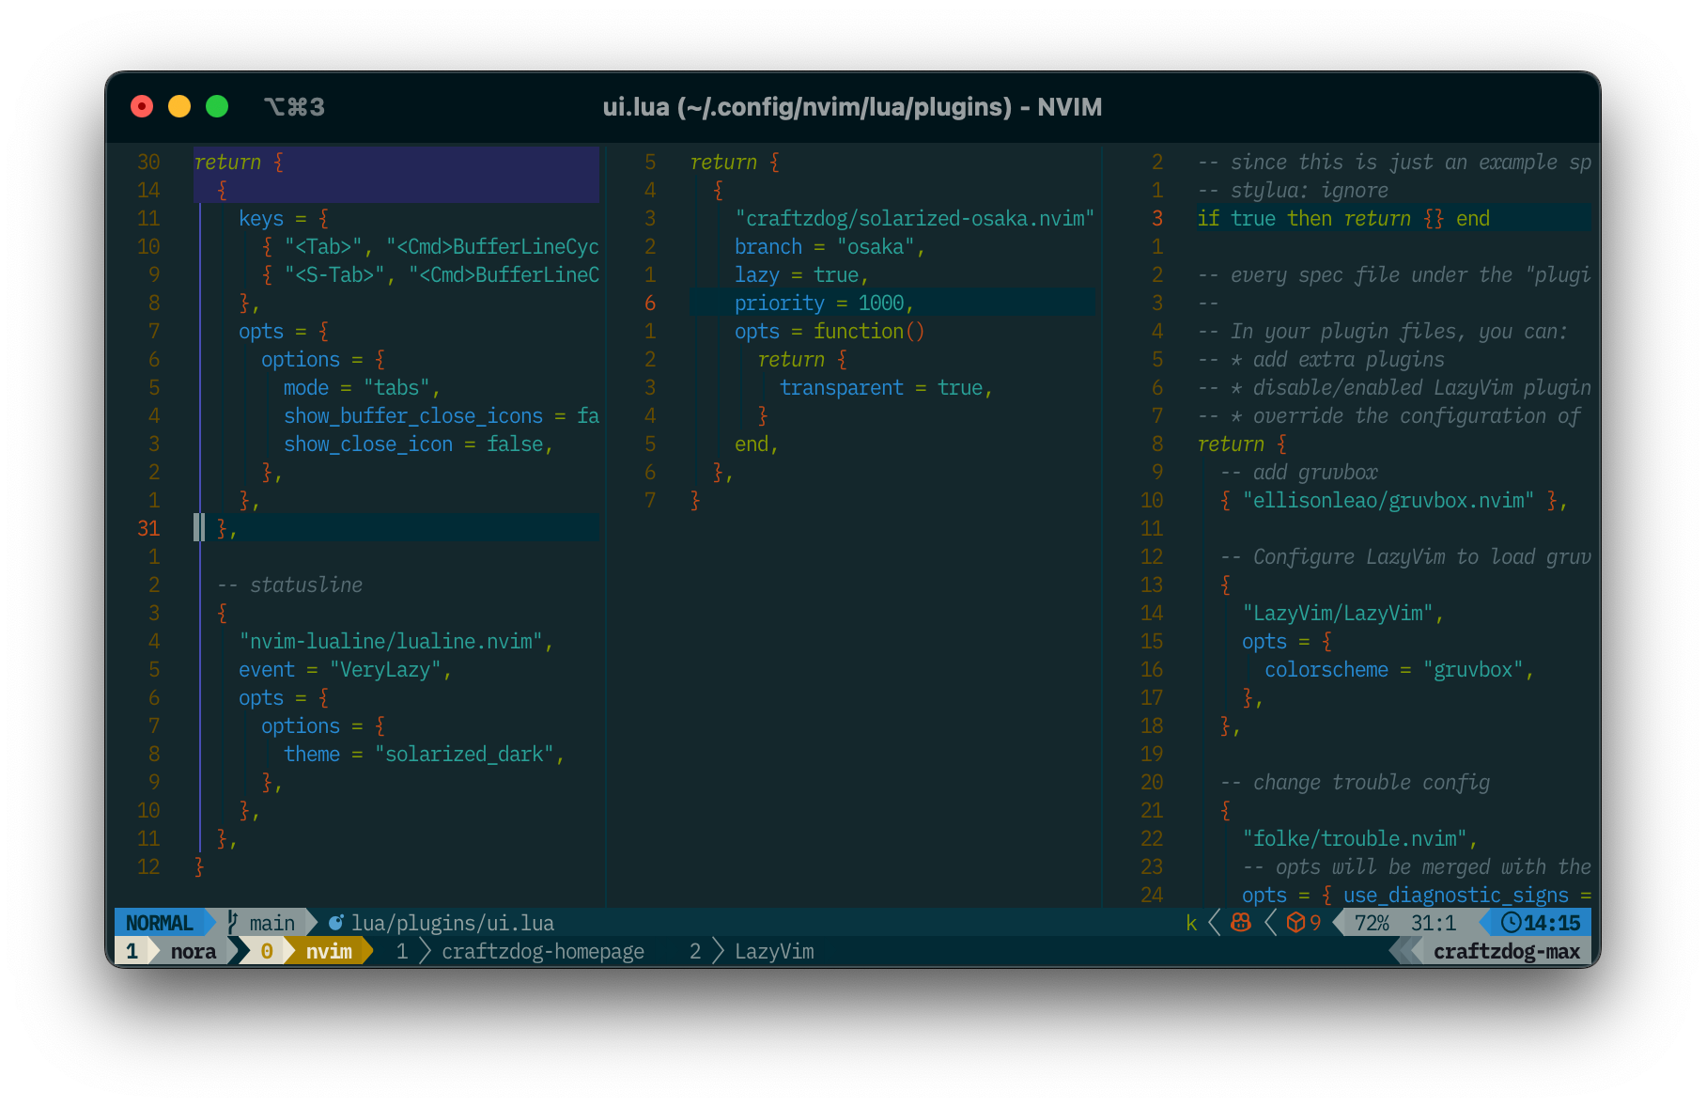Viewport: 1706px width, 1107px height.
Task: Click the 14:15 time in statusline
Action: [1552, 923]
